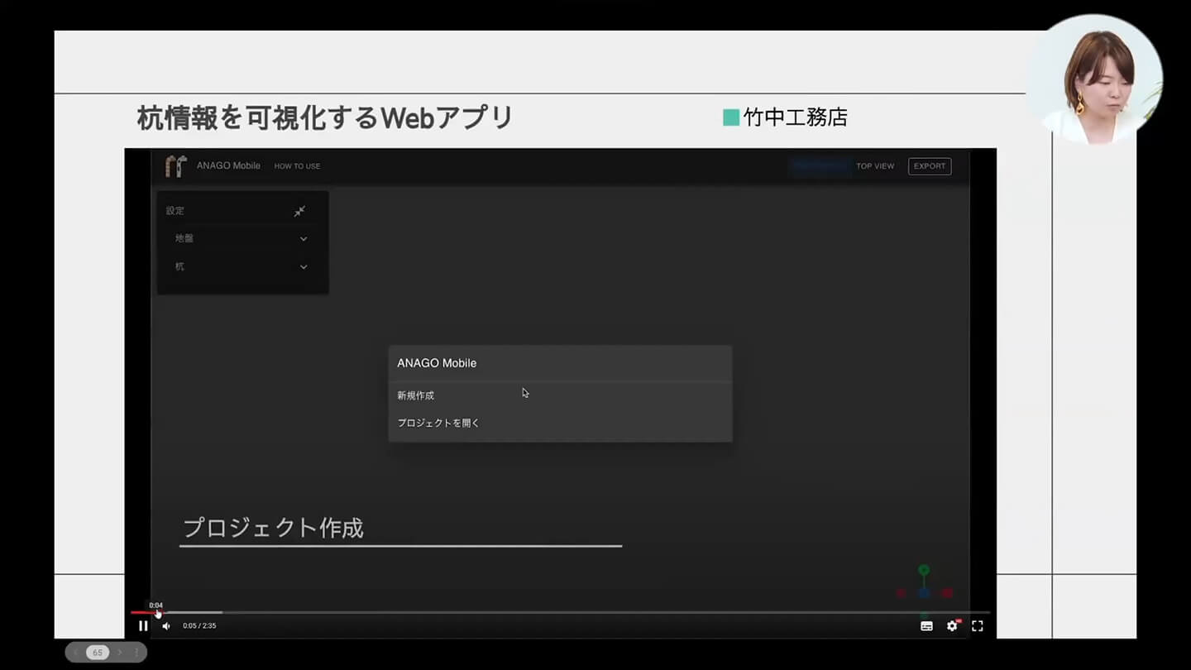Expand the 地盤 section chevron

(304, 239)
